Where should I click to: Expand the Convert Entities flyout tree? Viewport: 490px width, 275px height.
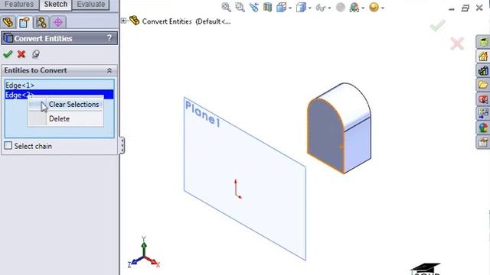pos(123,21)
